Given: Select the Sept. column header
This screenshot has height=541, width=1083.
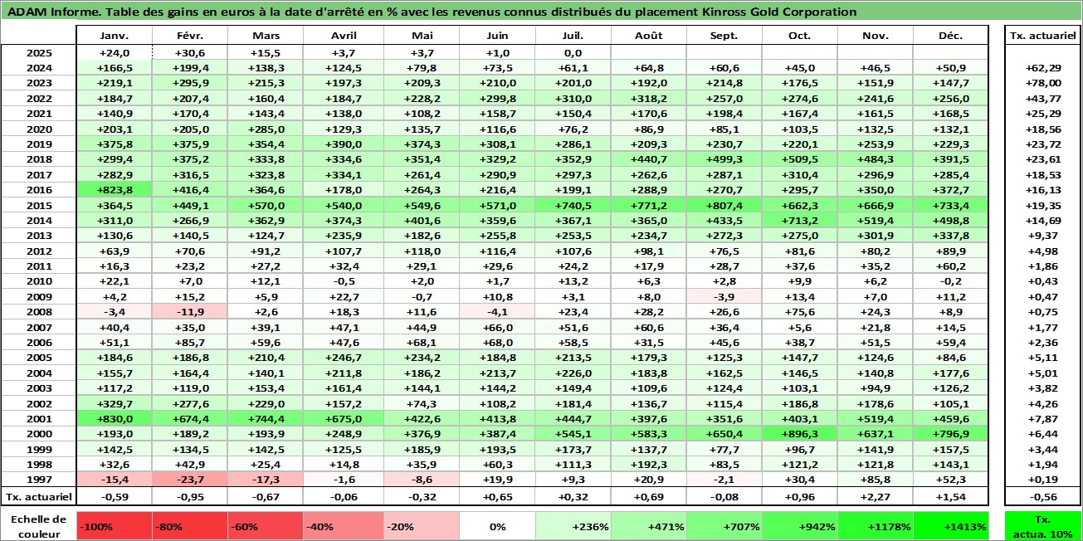Looking at the screenshot, I should [724, 36].
